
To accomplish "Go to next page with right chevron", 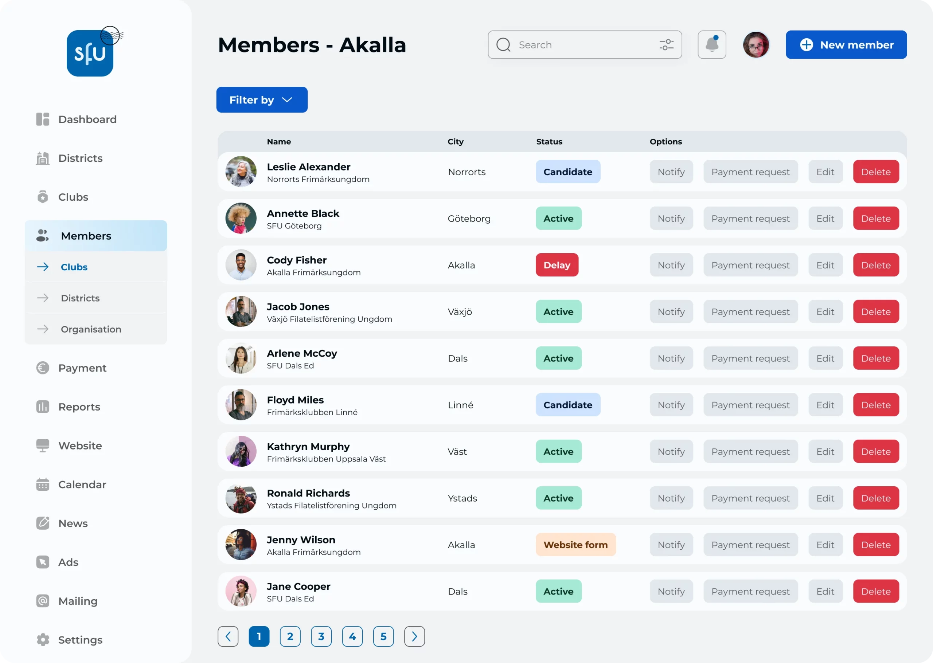I will point(414,636).
